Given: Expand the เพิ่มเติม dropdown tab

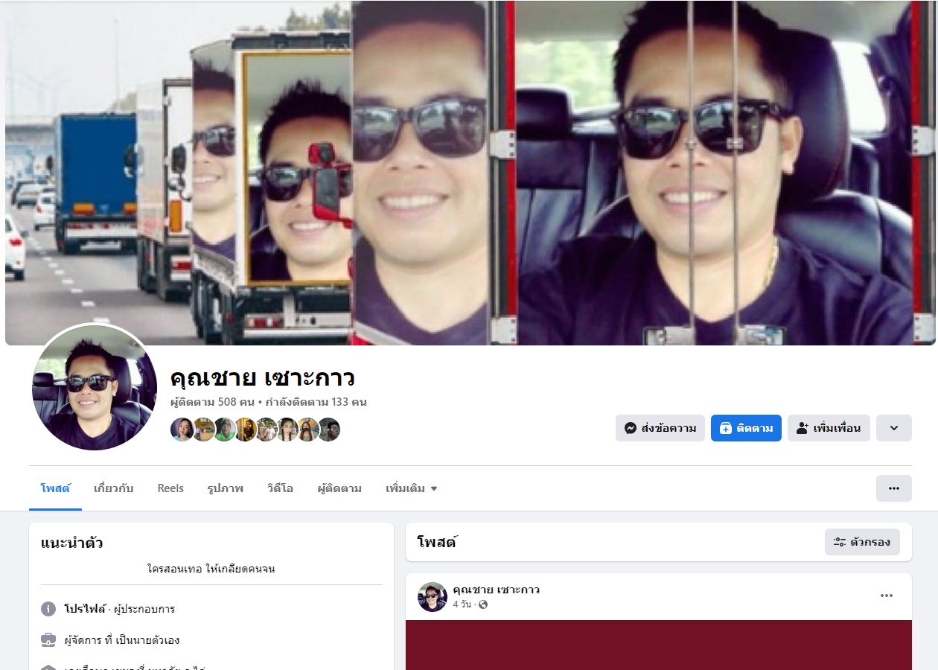Looking at the screenshot, I should pos(411,488).
